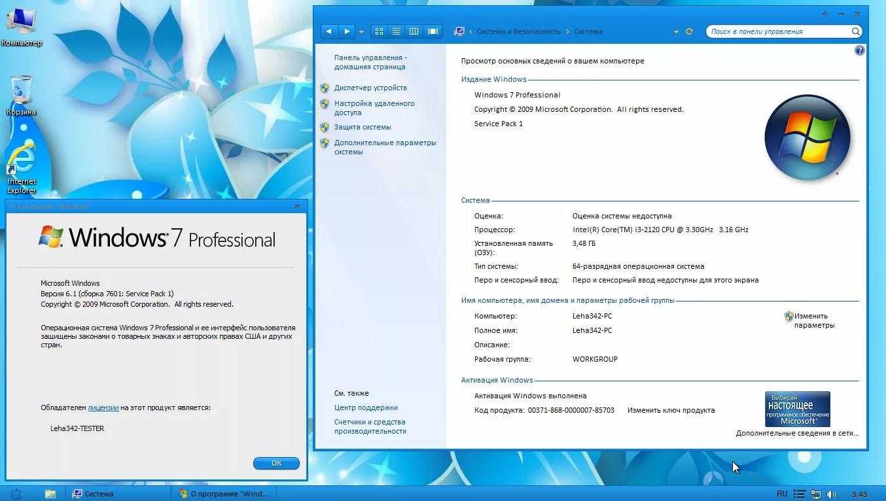Click the magnifier search icon
886x501 pixels.
tap(856, 31)
